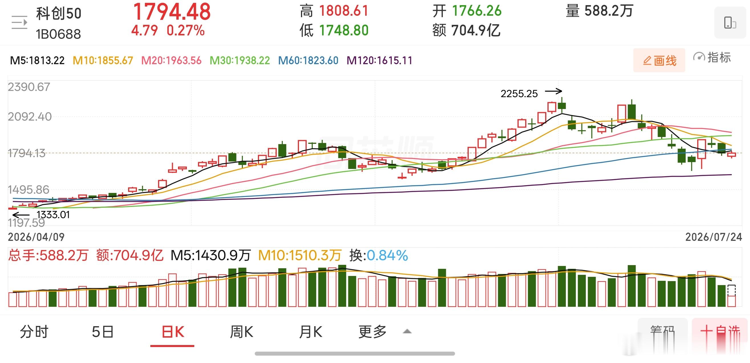The width and height of the screenshot is (750, 363).
Task: Tap the M5:1813.22 moving average label
Action: point(37,61)
